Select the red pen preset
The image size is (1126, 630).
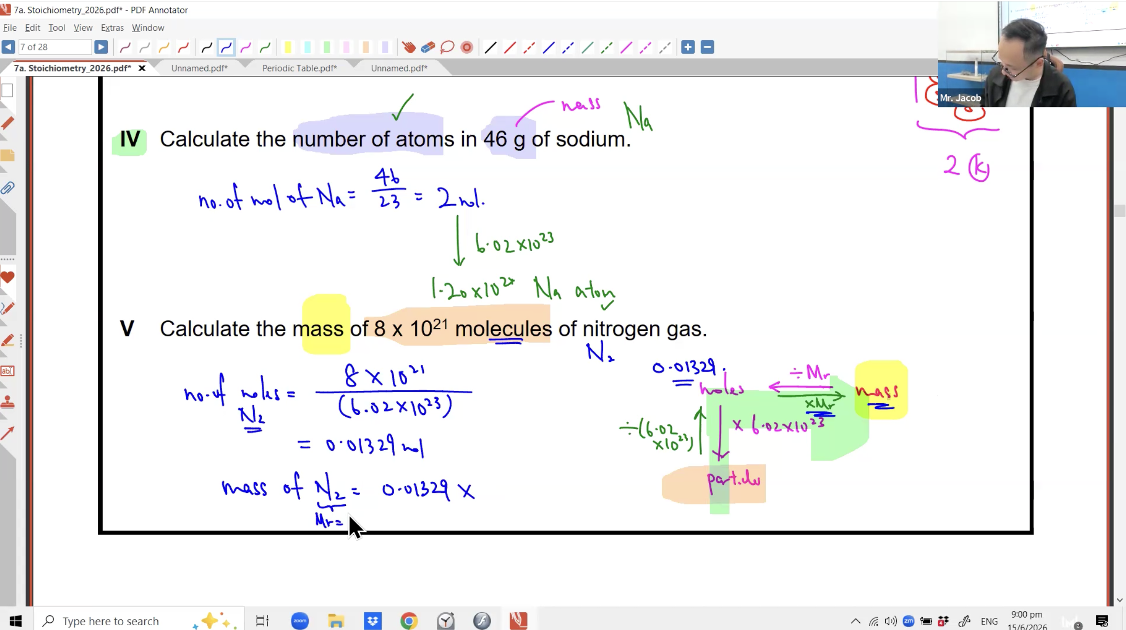coord(183,47)
